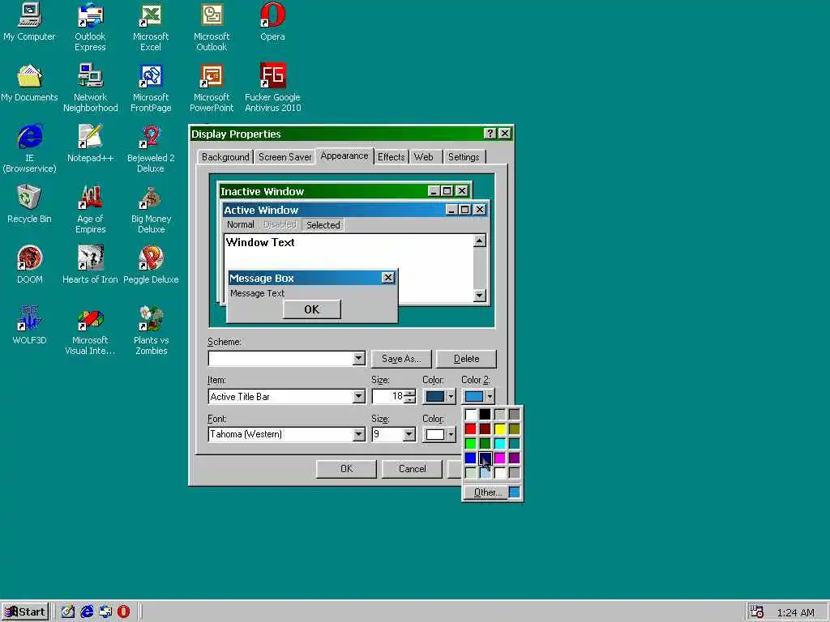Select the Bejeweled 2 Deluxe icon
Viewport: 830px width, 622px height.
(x=150, y=148)
